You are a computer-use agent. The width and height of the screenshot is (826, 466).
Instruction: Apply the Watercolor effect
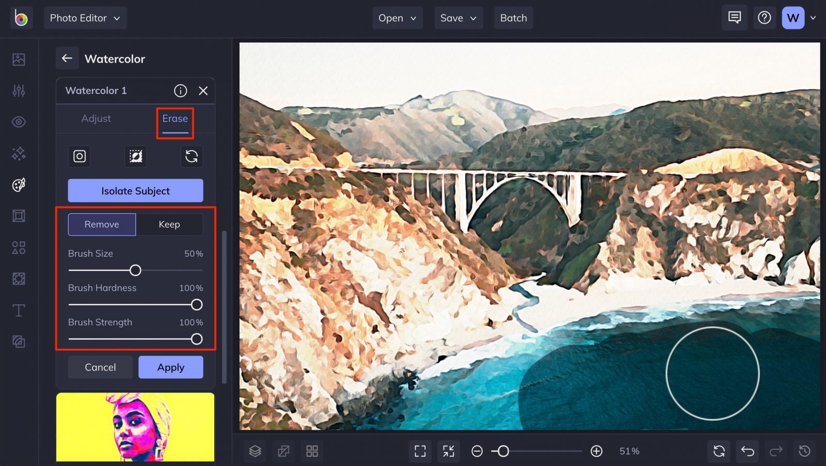tap(170, 367)
